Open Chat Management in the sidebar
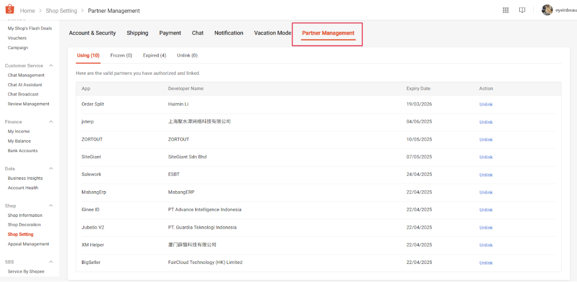This screenshot has width=577, height=282. point(26,75)
